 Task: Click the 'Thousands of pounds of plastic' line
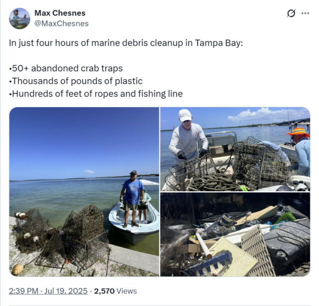(76, 81)
